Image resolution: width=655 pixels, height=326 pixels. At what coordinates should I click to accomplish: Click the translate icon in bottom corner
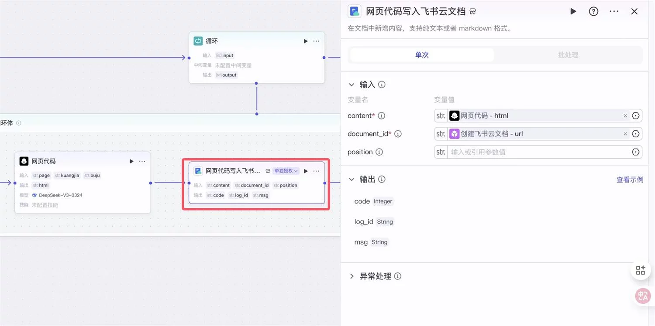[x=642, y=296]
